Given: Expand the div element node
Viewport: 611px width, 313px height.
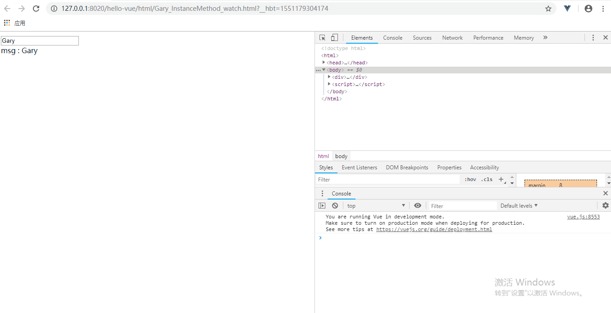Looking at the screenshot, I should [x=329, y=77].
